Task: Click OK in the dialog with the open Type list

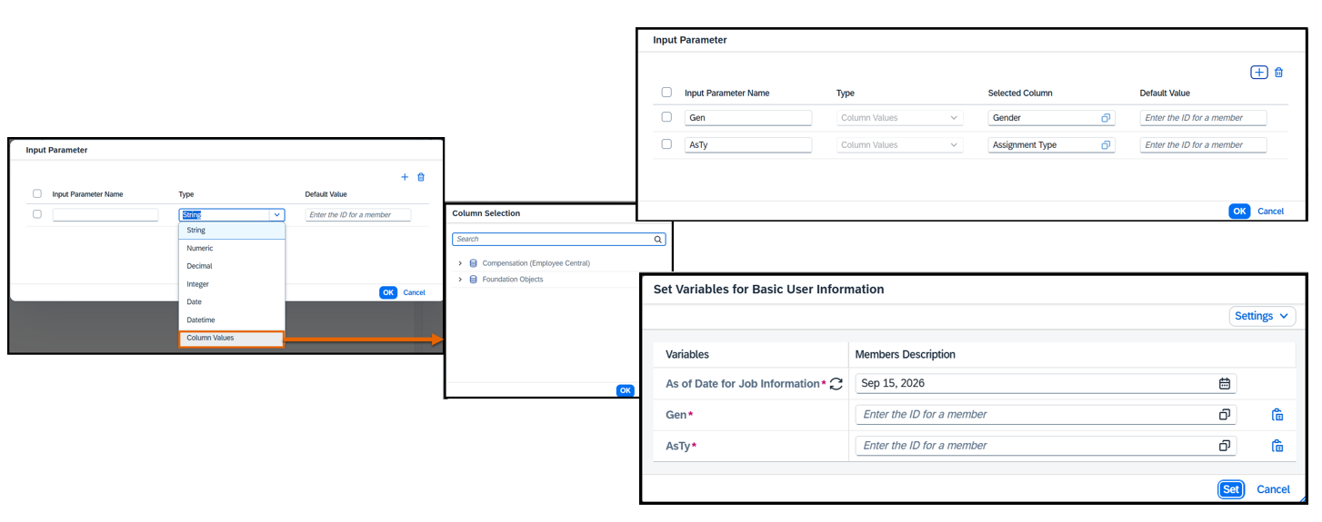Action: tap(388, 292)
